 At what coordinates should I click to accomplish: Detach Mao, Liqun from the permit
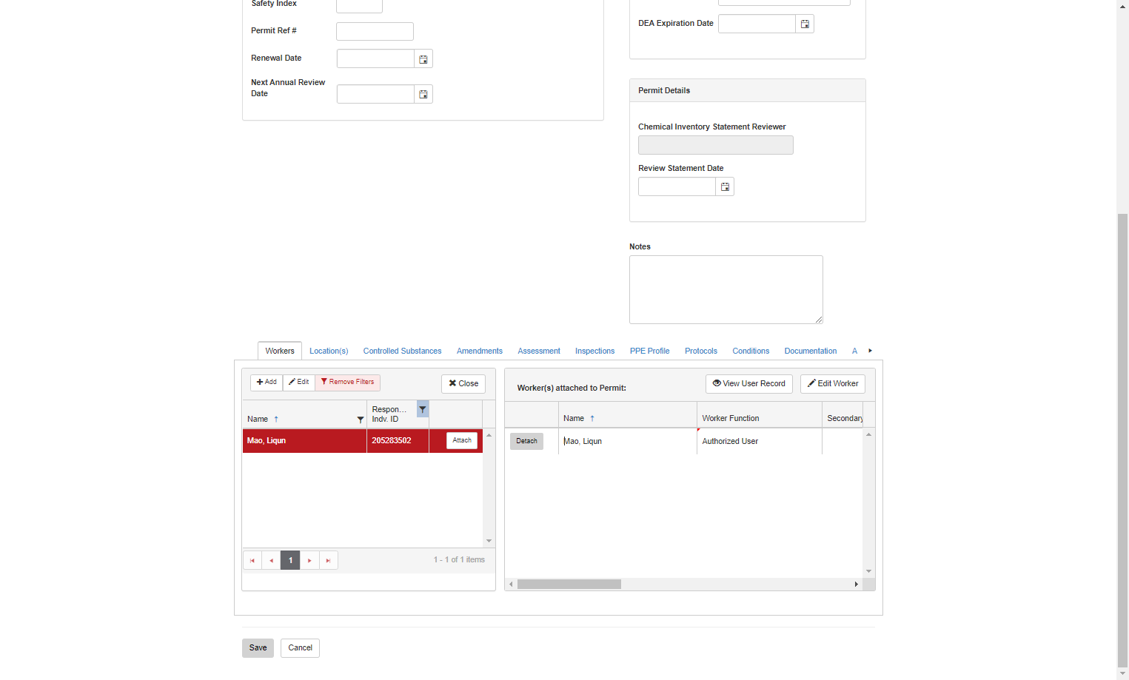[x=526, y=441]
